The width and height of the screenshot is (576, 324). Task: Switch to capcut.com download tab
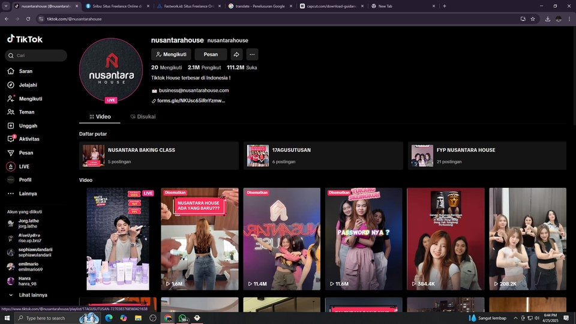coord(331,6)
